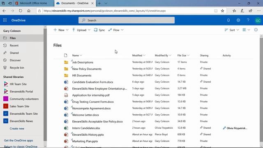Click the Marketing Plan PowerPoint icon
This screenshot has width=263, height=148.
(66, 141)
